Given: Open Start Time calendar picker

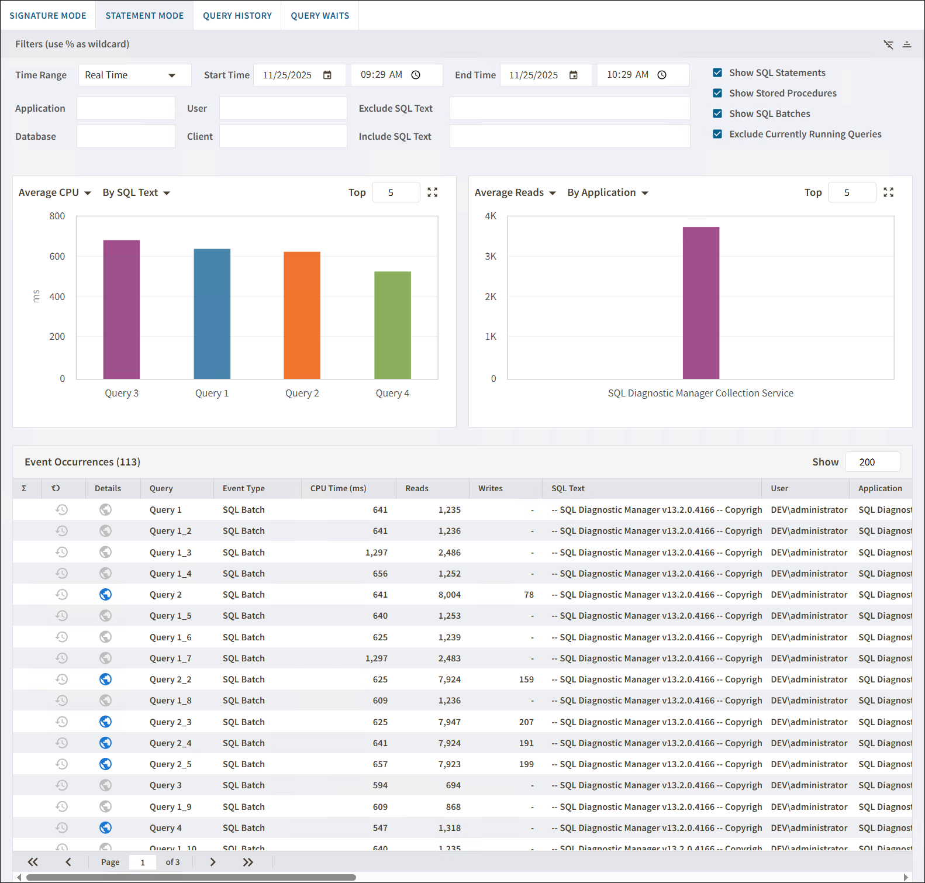Looking at the screenshot, I should [x=327, y=75].
